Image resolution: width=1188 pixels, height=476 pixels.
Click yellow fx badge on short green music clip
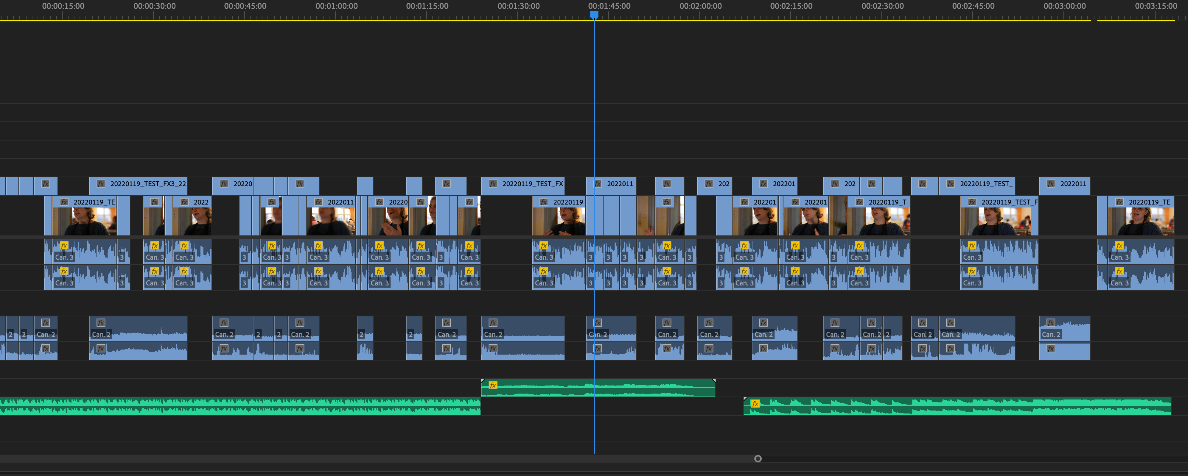493,385
